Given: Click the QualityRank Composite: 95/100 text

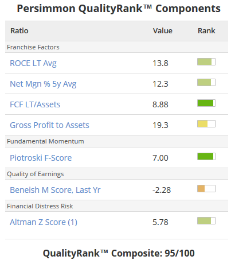Looking at the screenshot, I should pos(119,253).
